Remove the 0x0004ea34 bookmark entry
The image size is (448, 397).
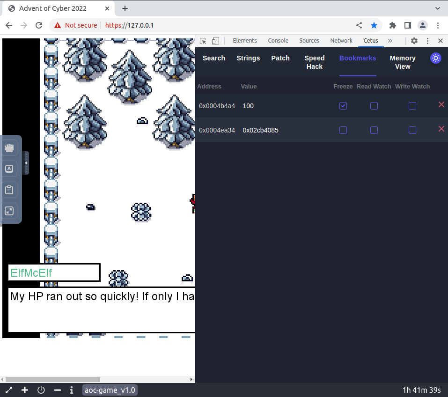[x=441, y=129]
